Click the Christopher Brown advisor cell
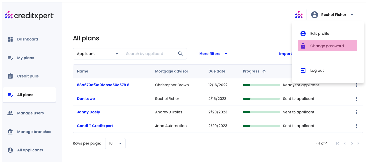The height and width of the screenshot is (162, 371). click(x=172, y=85)
